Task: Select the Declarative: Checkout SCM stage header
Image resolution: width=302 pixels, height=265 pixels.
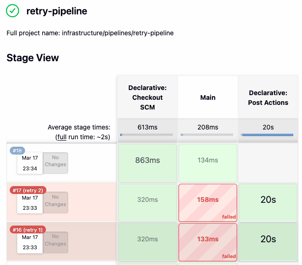Action: (x=147, y=97)
